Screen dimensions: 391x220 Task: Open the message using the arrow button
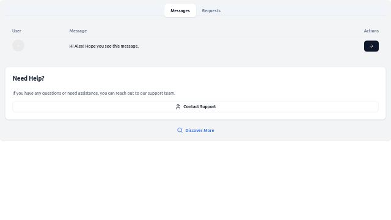[x=371, y=46]
